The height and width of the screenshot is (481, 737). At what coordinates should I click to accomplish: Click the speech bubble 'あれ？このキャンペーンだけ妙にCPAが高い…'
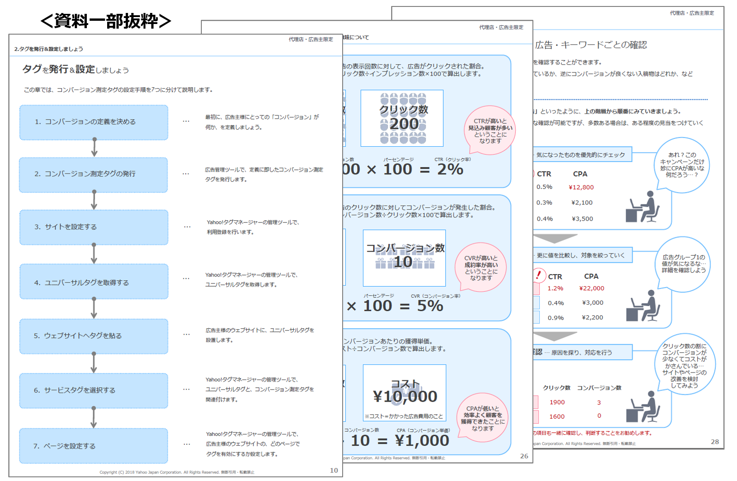coord(682,165)
